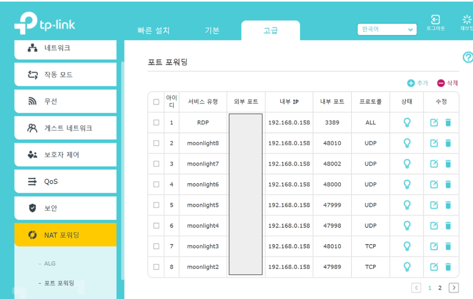Edit the moonlight3 entry
Image resolution: width=473 pixels, height=299 pixels.
tap(434, 246)
